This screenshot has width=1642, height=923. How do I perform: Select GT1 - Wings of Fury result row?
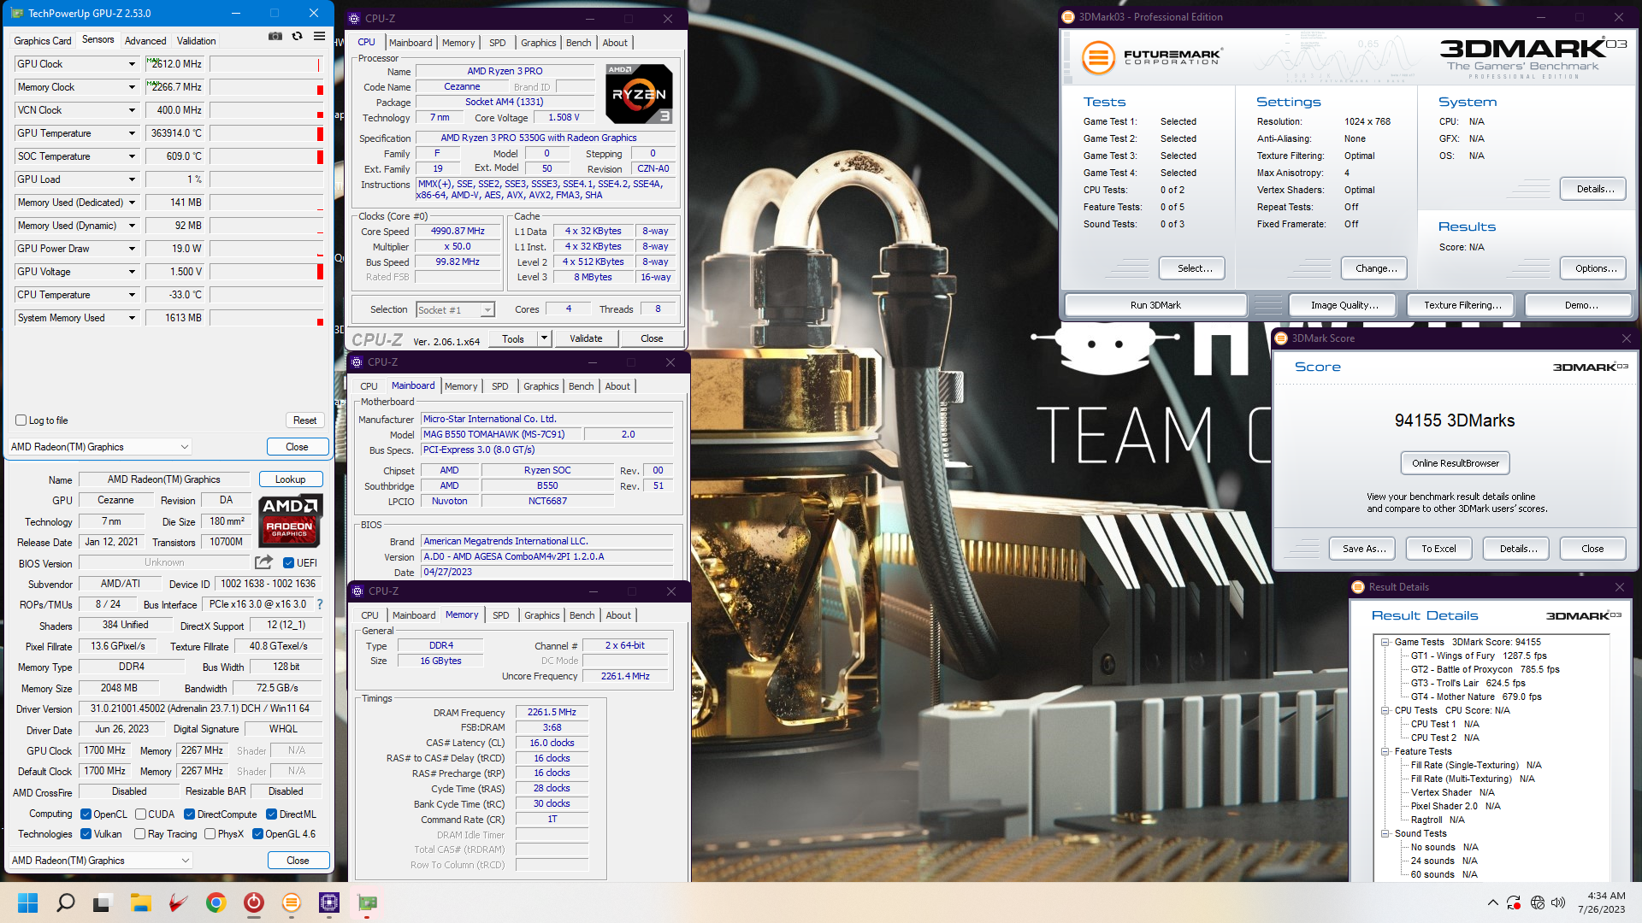[1479, 656]
